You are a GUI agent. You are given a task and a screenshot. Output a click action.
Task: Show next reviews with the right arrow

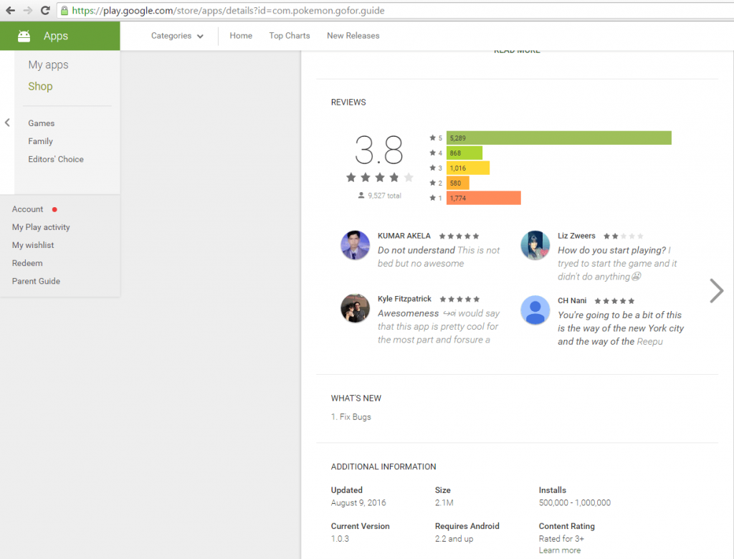coord(716,291)
